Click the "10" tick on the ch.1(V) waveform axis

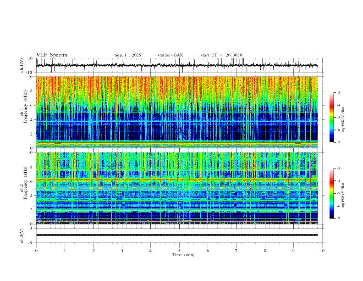click(30, 58)
